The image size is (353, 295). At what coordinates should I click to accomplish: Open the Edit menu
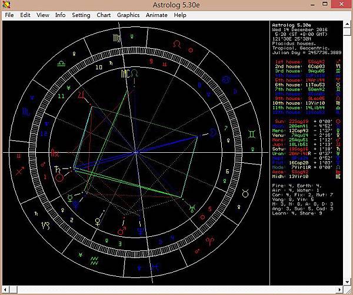click(25, 15)
